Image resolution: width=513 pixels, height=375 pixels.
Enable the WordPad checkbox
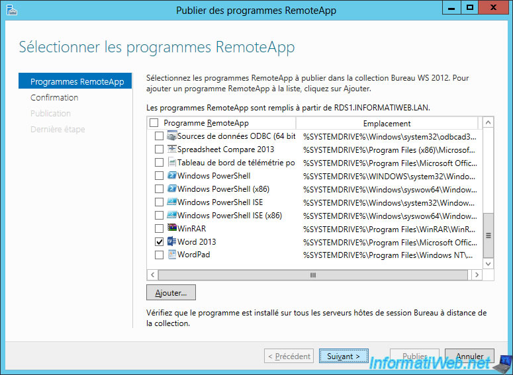(x=159, y=255)
